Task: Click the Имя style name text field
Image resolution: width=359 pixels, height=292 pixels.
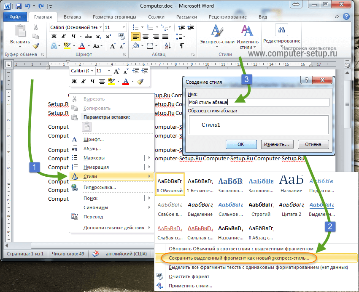Action: (258, 102)
